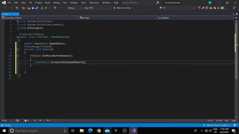Click the wrench properties icon in toolbar

[x=203, y=8]
